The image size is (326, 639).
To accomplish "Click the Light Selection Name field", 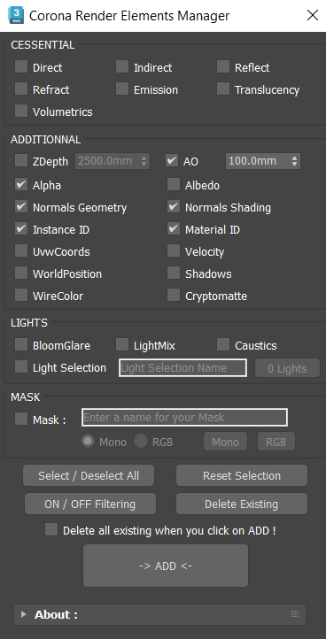I will [182, 368].
